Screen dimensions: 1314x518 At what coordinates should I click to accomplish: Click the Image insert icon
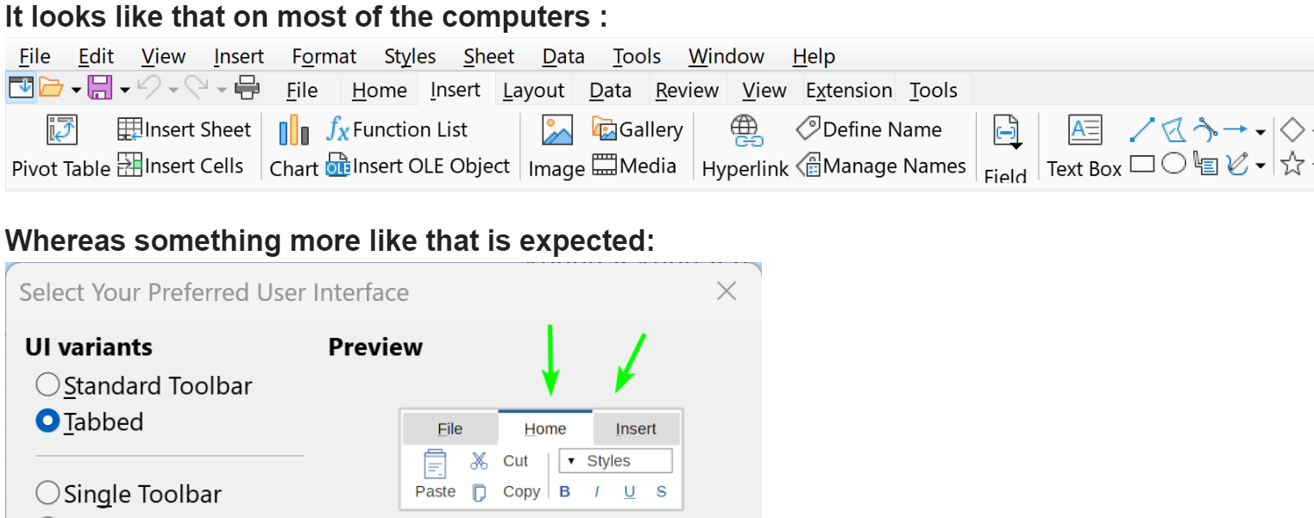coord(557,130)
